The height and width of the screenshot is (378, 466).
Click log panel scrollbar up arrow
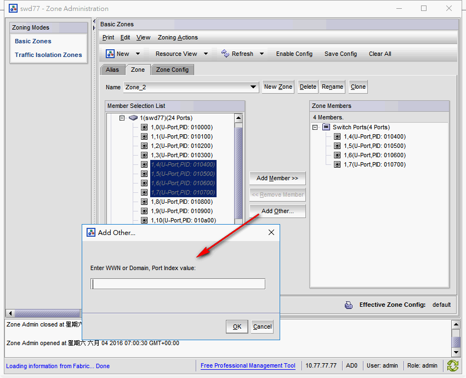[456, 324]
